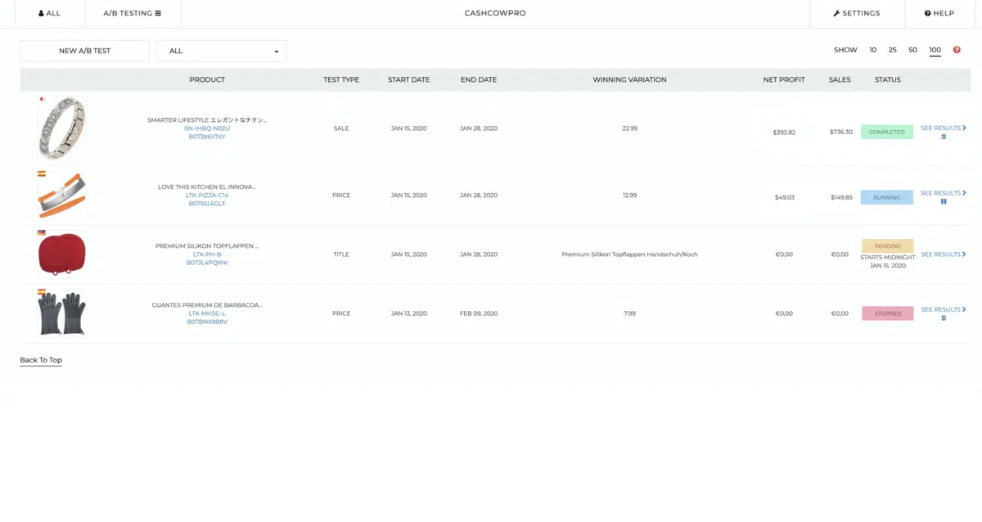Screen dimensions: 982x522
Task: Click the red help question mark icon
Action: [957, 50]
